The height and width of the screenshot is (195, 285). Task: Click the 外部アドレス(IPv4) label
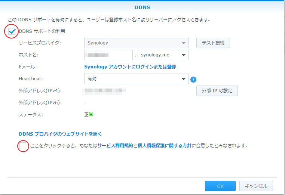[40, 91]
